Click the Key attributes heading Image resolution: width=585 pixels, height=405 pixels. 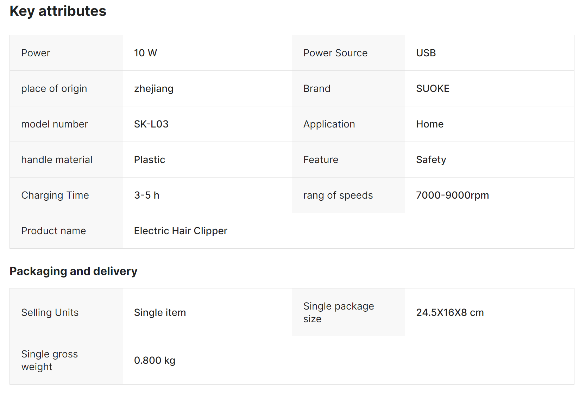coord(58,11)
